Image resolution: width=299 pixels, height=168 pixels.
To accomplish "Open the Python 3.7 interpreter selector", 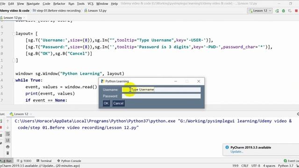I will tap(285, 166).
